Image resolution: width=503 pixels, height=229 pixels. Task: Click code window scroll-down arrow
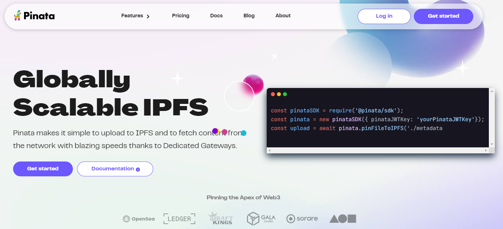[492, 144]
